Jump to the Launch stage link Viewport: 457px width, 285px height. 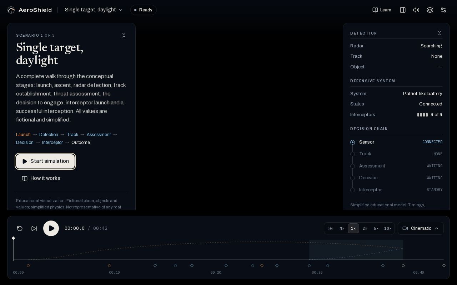point(23,135)
